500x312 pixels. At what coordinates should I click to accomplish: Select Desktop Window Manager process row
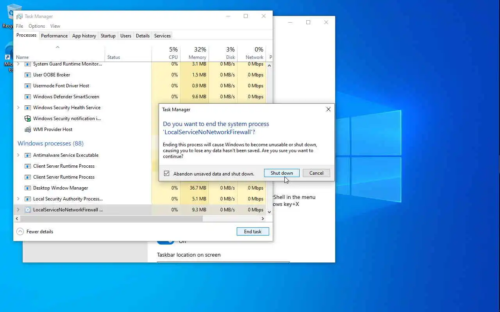140,188
